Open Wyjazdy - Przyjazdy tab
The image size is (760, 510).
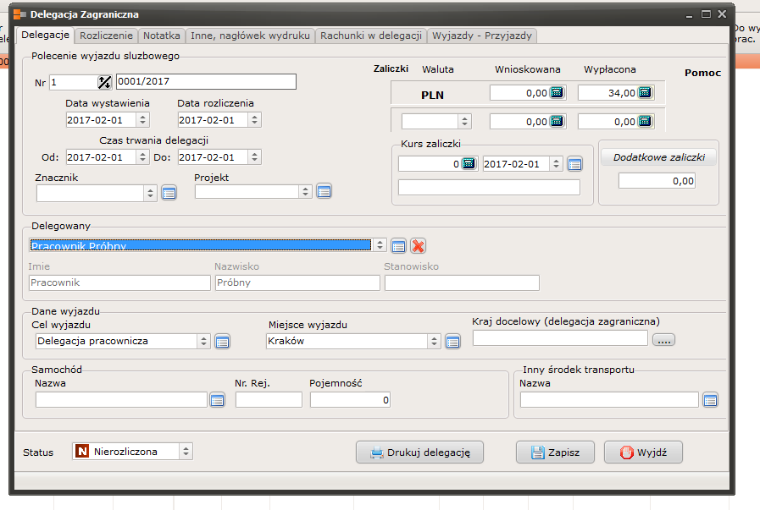coord(482,36)
